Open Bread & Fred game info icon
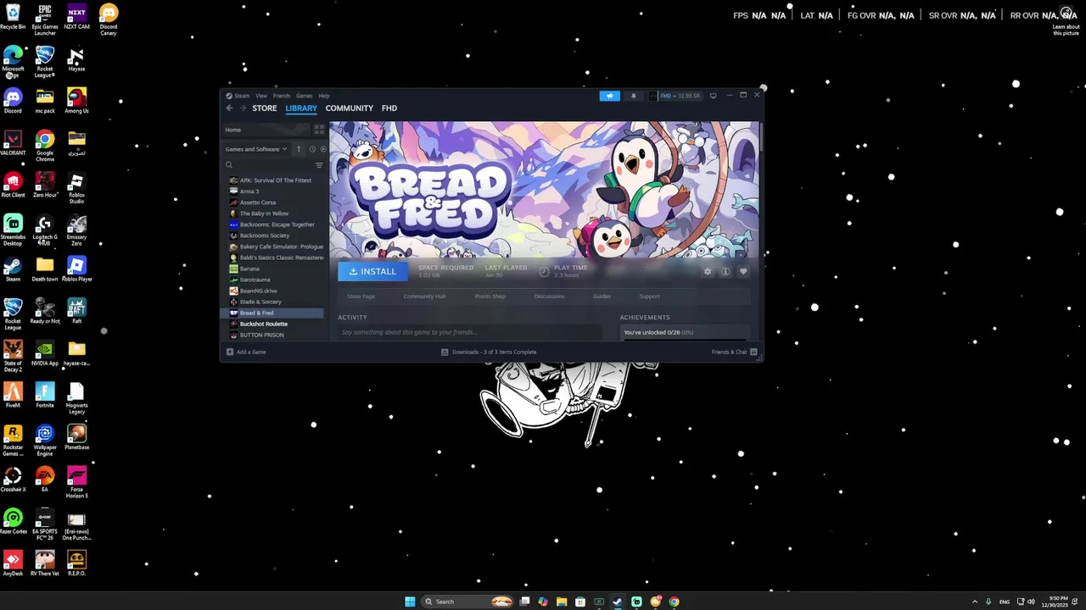Viewport: 1086px width, 610px height. click(x=725, y=271)
